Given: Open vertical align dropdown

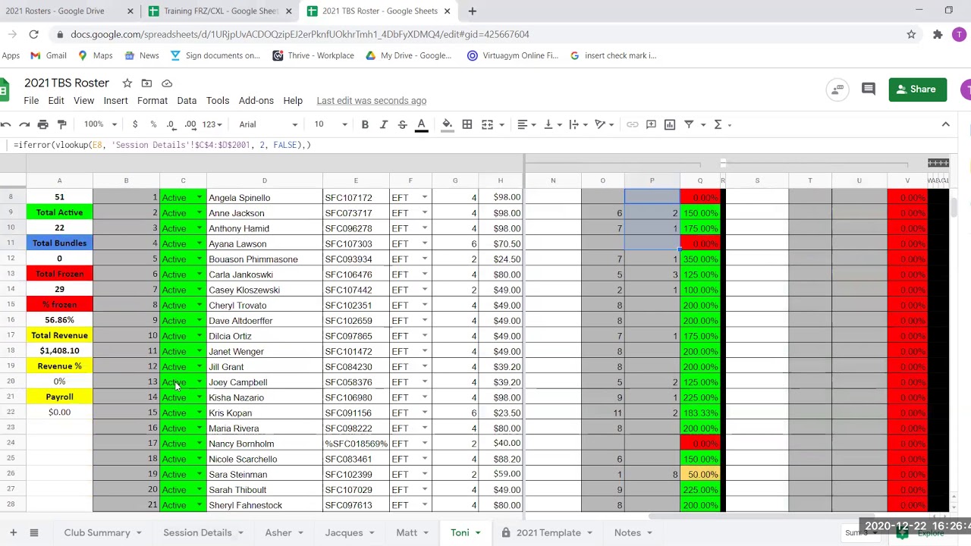Looking at the screenshot, I should 552,124.
